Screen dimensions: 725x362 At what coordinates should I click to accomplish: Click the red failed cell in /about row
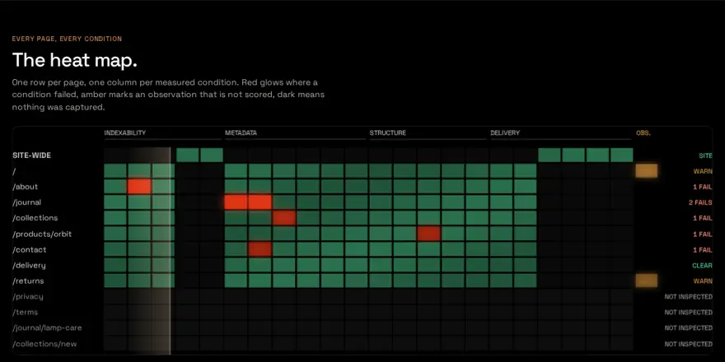139,187
